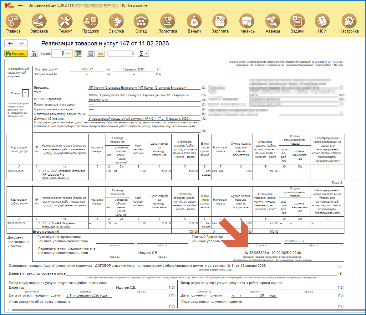This screenshot has width=366, height=315.
Task: Open the Настройка section
Action: (349, 24)
